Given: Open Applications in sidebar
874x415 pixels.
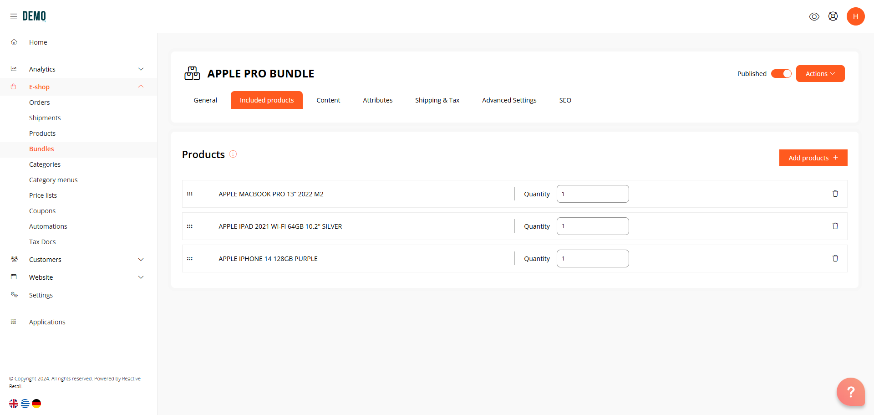Looking at the screenshot, I should click(x=47, y=322).
